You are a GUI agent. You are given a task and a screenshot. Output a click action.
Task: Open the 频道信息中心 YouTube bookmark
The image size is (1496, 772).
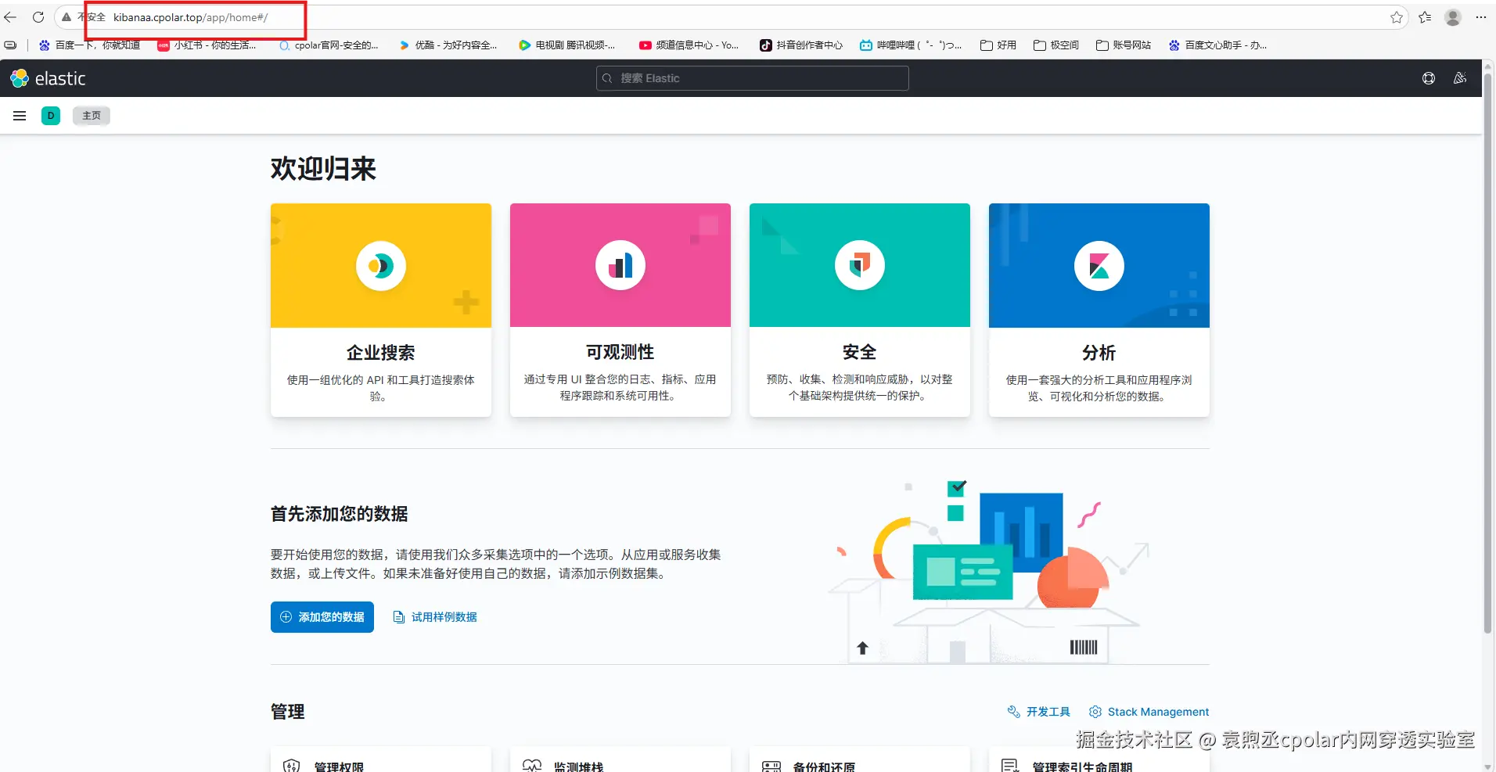tap(689, 45)
